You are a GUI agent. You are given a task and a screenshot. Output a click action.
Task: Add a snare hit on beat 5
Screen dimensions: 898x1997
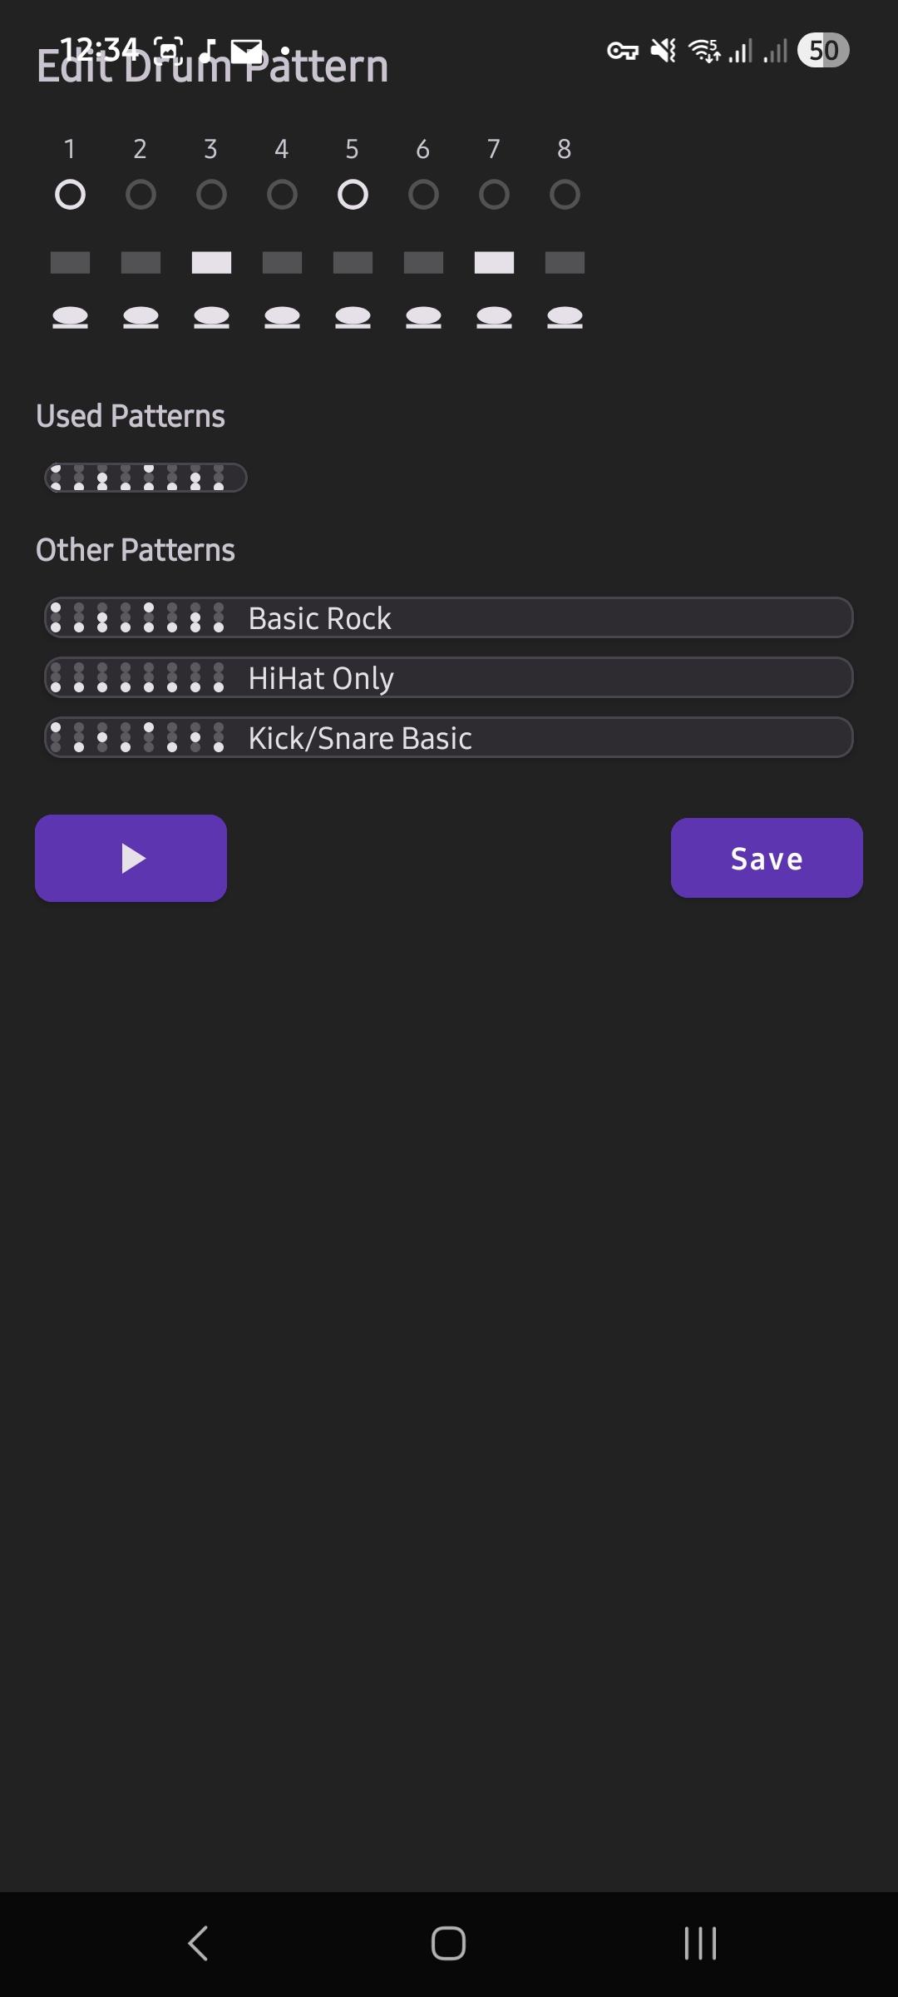(353, 263)
